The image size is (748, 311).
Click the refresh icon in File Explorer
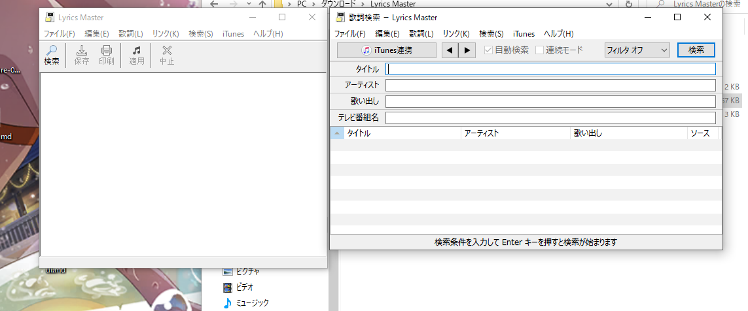coord(629,4)
